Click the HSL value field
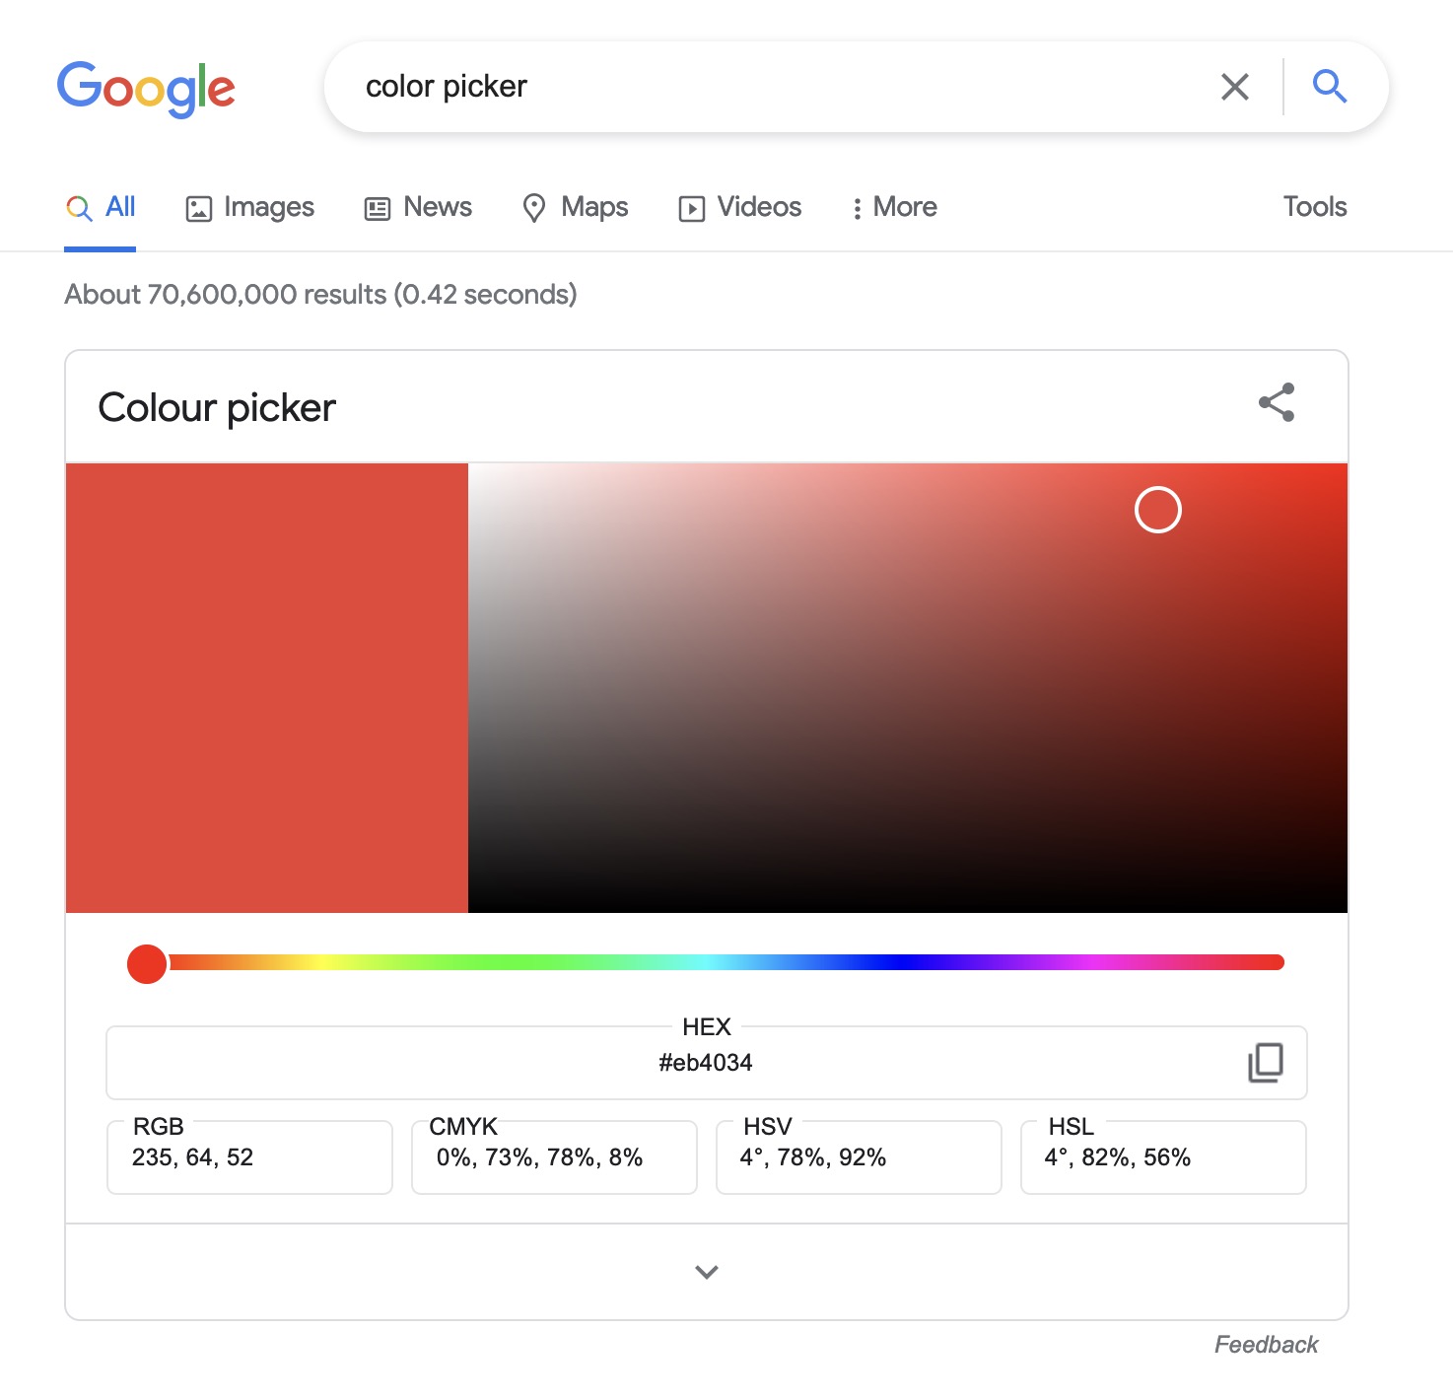Screen dimensions: 1453x1400 [x=1162, y=1156]
